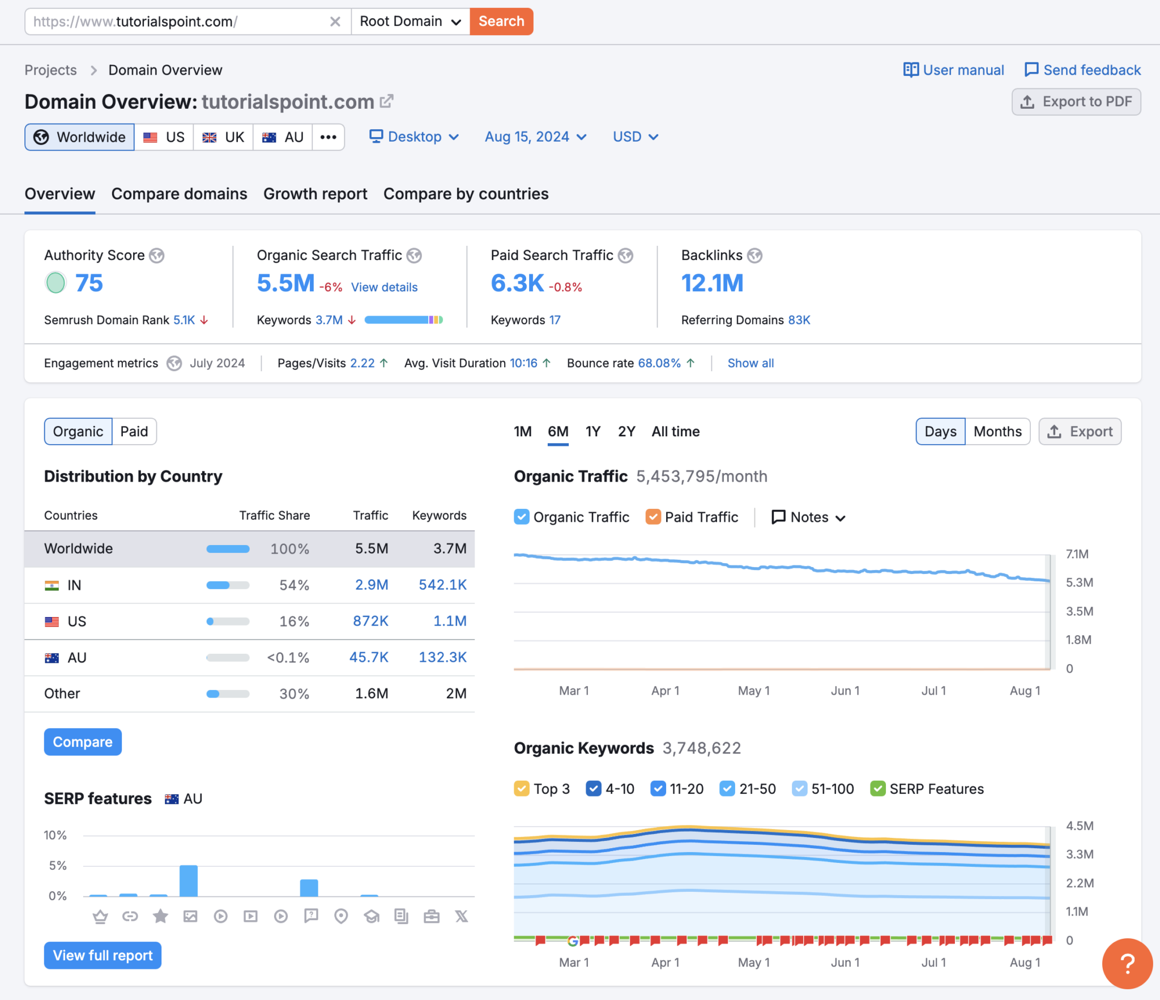The image size is (1160, 1000).
Task: Click the featured snippet crown SERP icon
Action: tap(100, 916)
